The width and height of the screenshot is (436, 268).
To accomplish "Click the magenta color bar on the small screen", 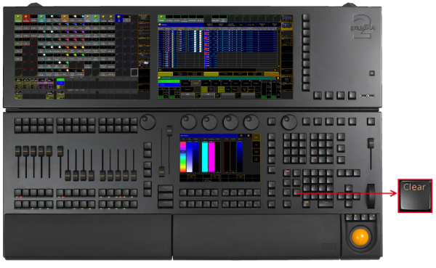I will click(x=211, y=157).
